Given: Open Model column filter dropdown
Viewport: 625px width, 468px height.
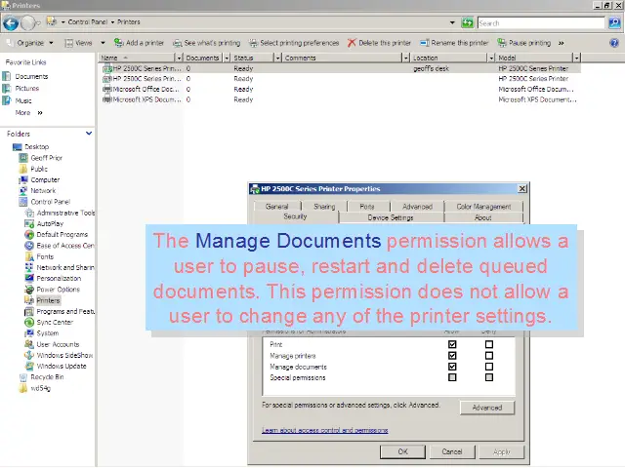Looking at the screenshot, I should [576, 58].
